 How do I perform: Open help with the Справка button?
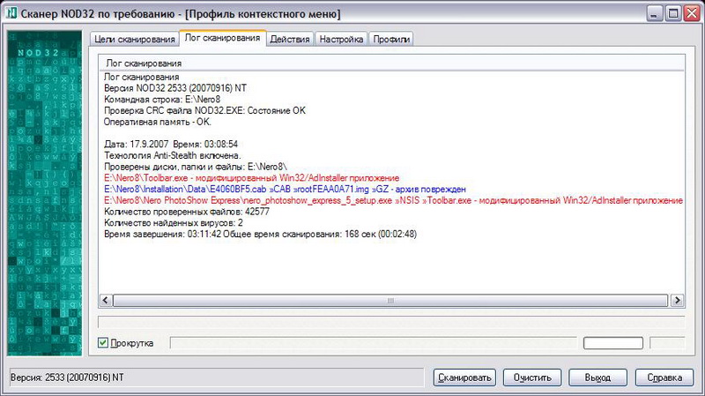[664, 377]
